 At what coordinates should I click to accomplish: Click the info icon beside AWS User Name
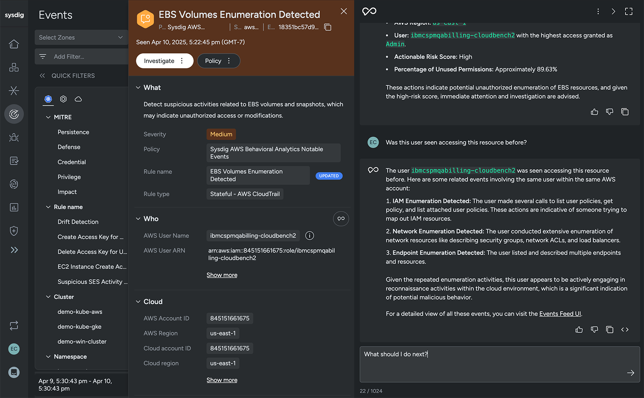(310, 236)
